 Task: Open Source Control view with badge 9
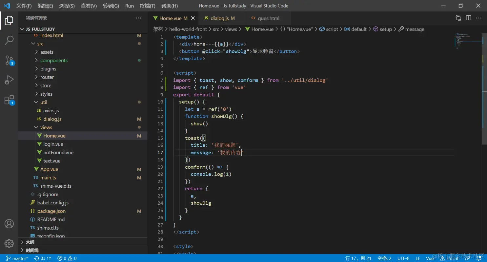pyautogui.click(x=10, y=60)
